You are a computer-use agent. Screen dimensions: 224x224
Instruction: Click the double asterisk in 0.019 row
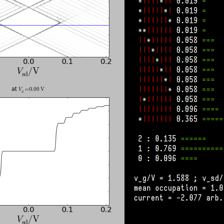coord(142,31)
